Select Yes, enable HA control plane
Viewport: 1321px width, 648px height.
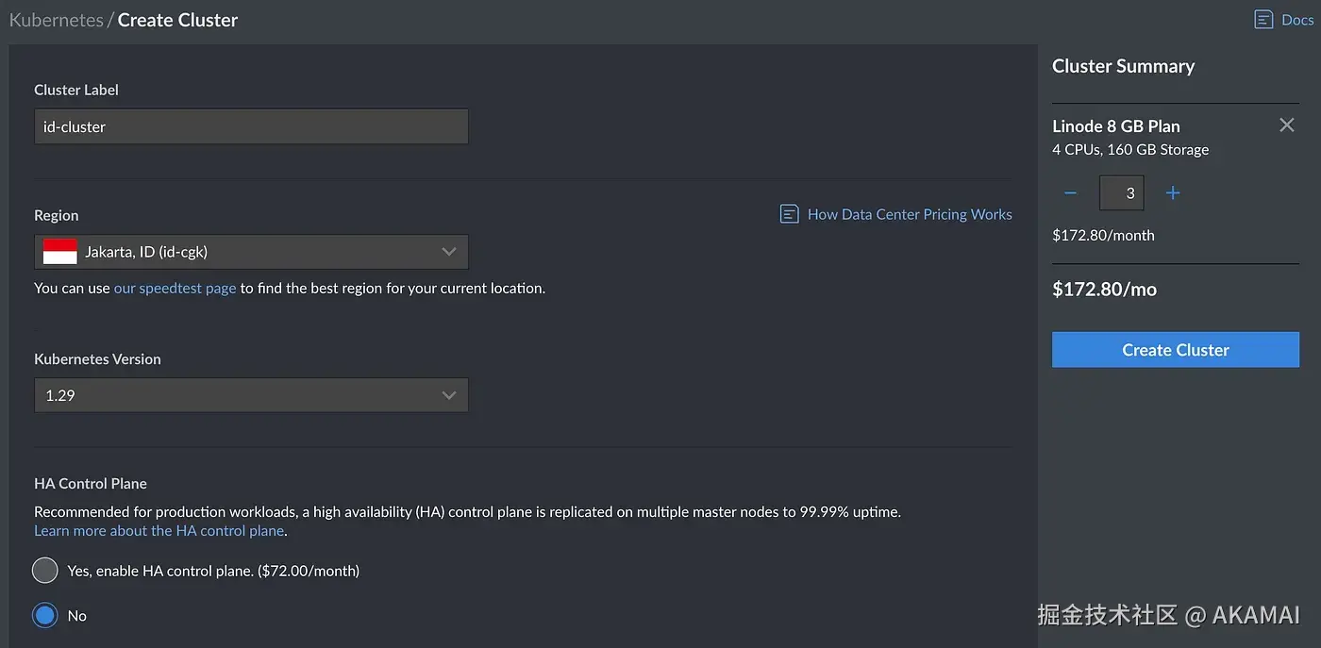[45, 571]
